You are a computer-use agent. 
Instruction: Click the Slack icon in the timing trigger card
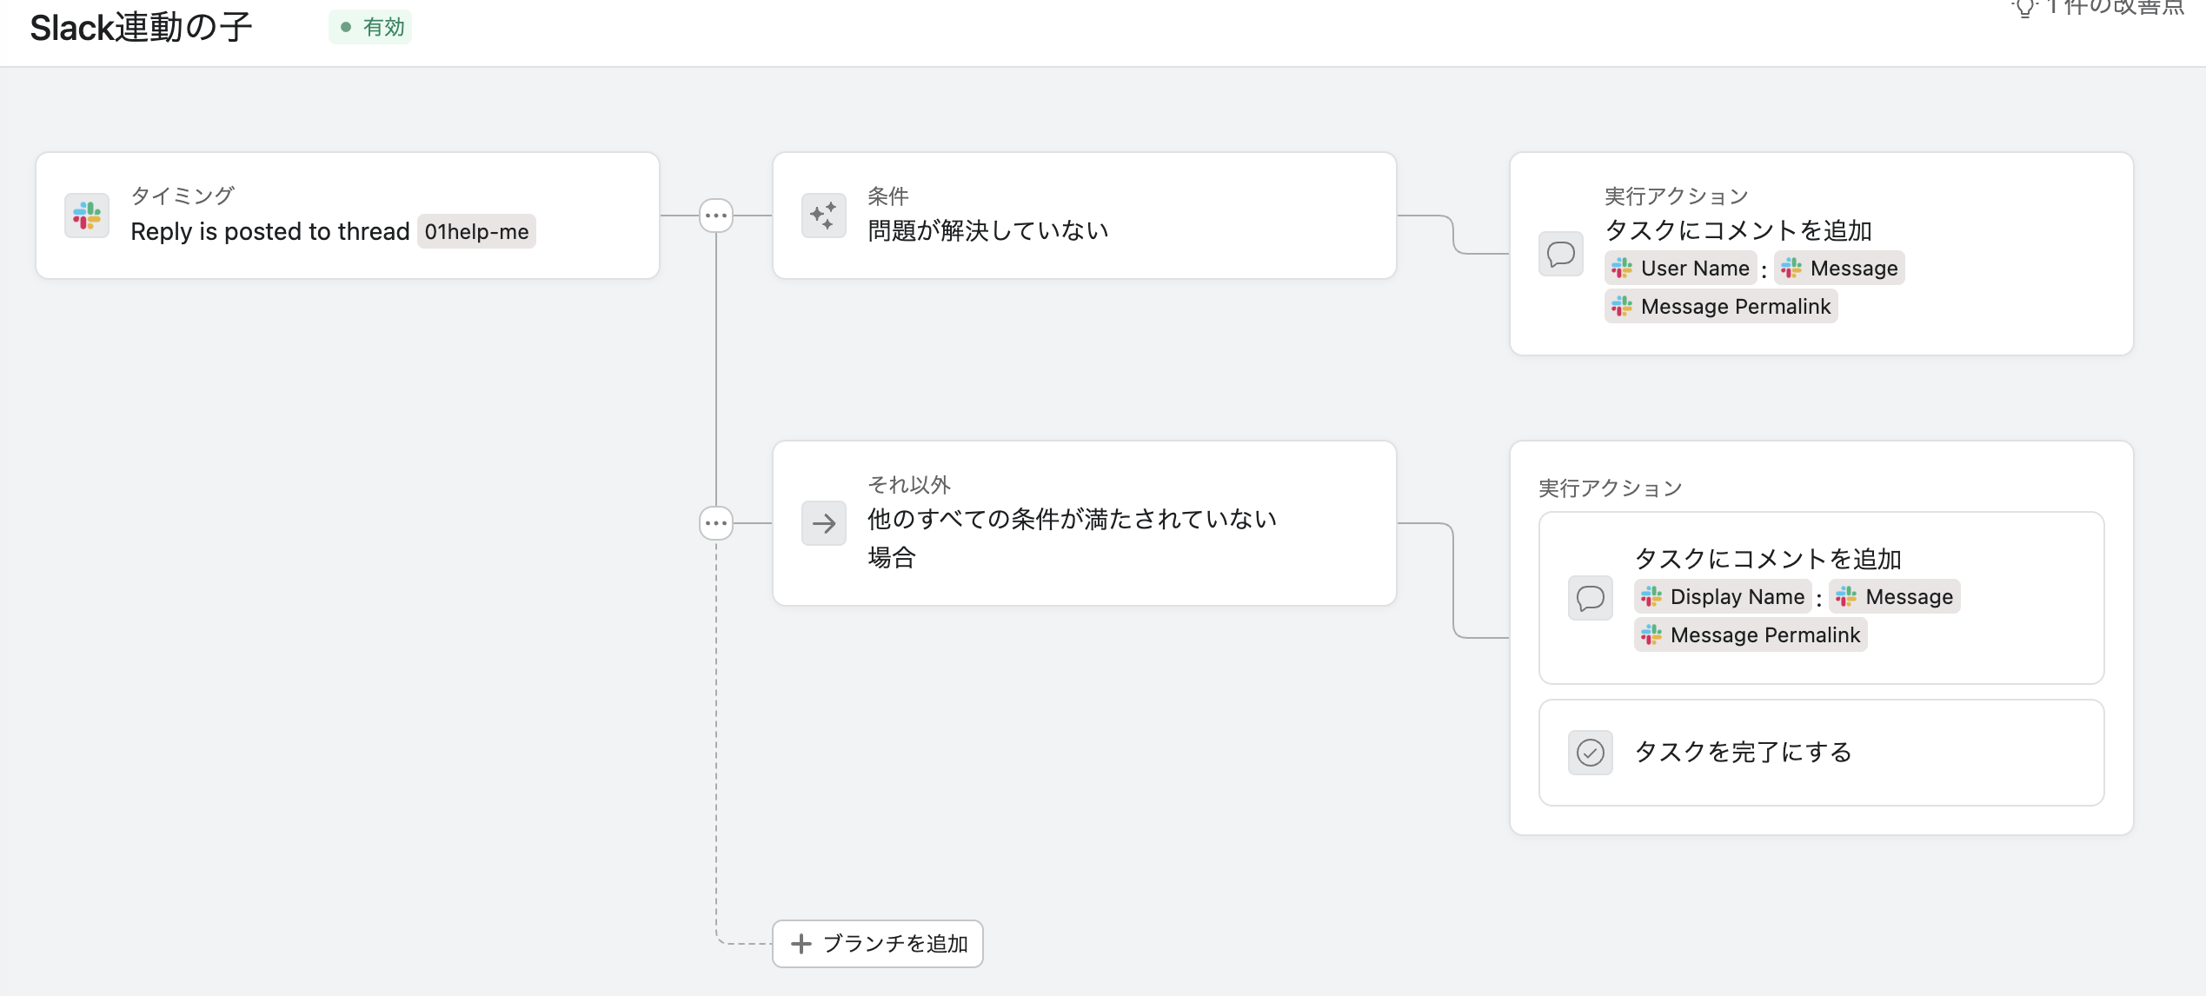(87, 216)
